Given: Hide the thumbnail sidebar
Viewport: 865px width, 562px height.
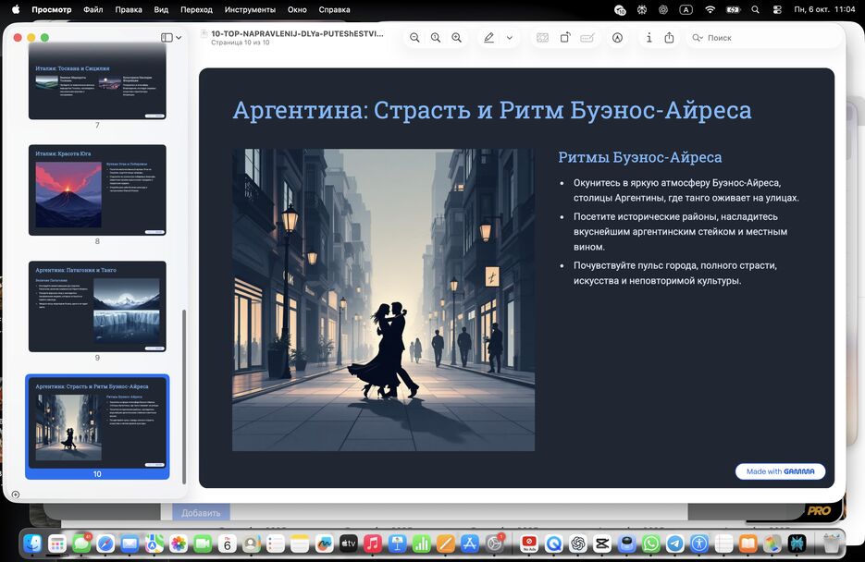Looking at the screenshot, I should [x=166, y=37].
